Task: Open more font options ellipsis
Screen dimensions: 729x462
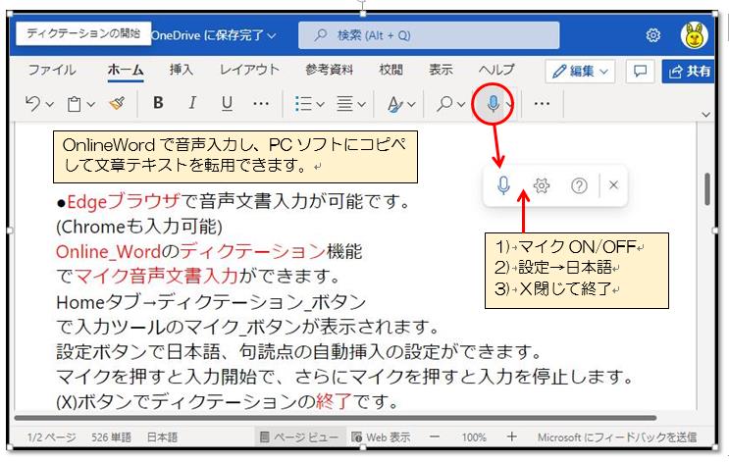Action: coord(261,103)
